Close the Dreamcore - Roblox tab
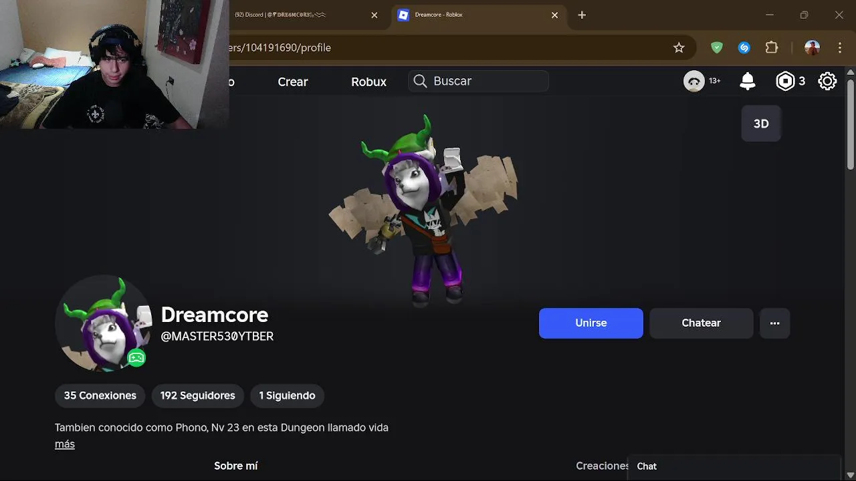This screenshot has width=856, height=481. [554, 15]
